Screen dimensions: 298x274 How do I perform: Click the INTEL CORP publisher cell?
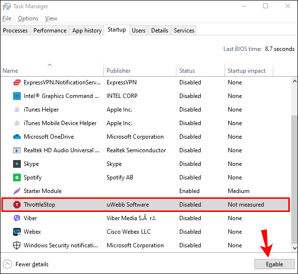pos(122,96)
